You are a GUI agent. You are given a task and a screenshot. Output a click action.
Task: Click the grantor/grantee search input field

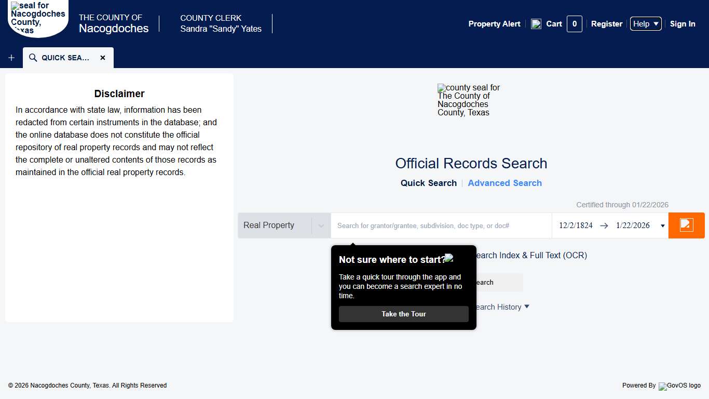441,225
